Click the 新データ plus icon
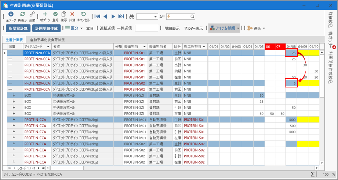 [45, 14]
